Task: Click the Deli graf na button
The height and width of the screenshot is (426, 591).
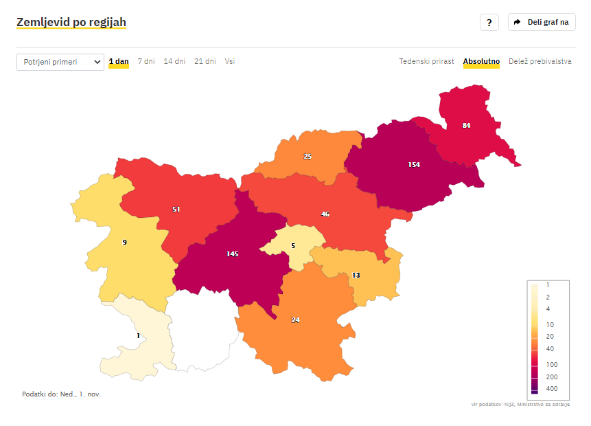Action: [542, 22]
